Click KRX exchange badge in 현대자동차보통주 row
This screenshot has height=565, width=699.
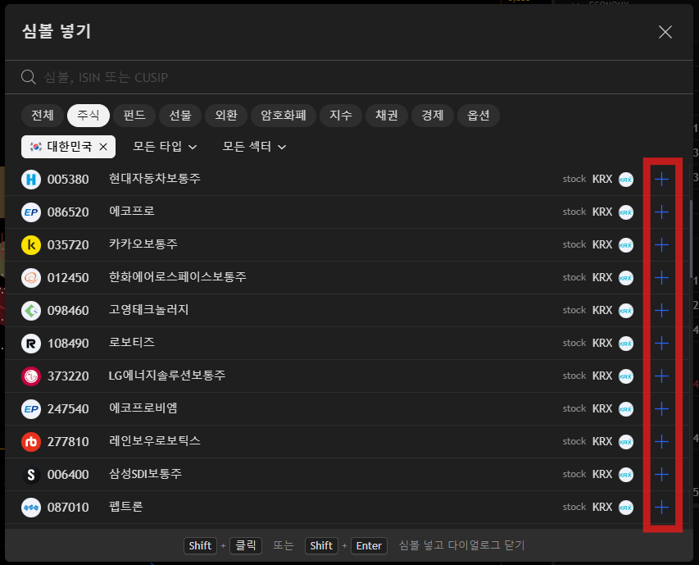[x=626, y=180]
